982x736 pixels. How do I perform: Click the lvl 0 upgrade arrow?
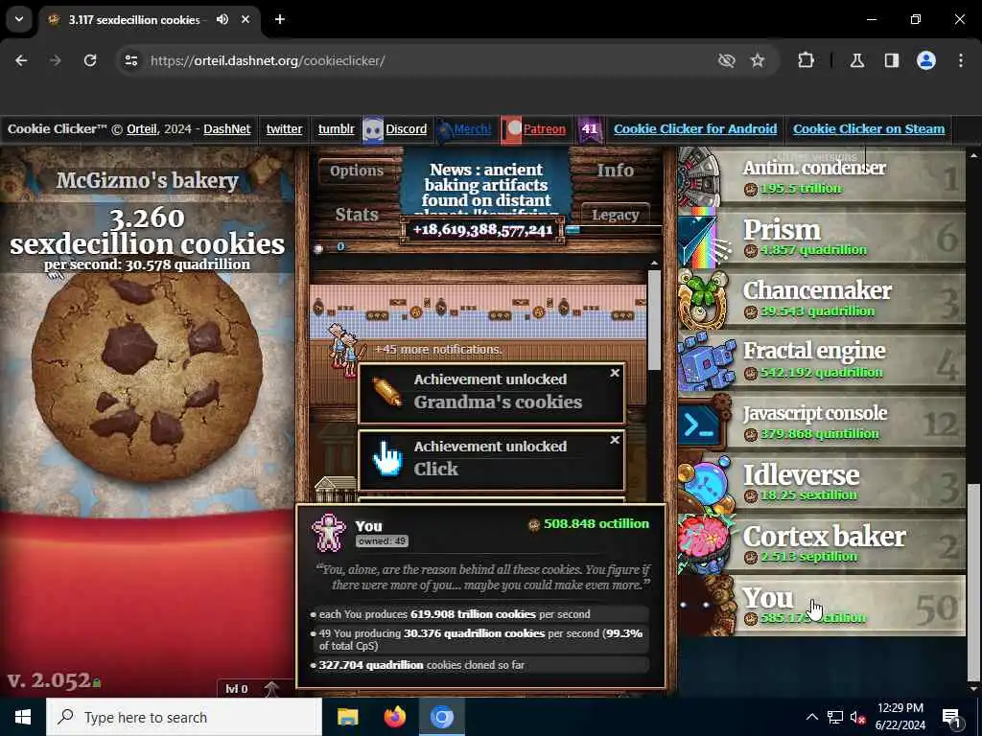click(271, 689)
